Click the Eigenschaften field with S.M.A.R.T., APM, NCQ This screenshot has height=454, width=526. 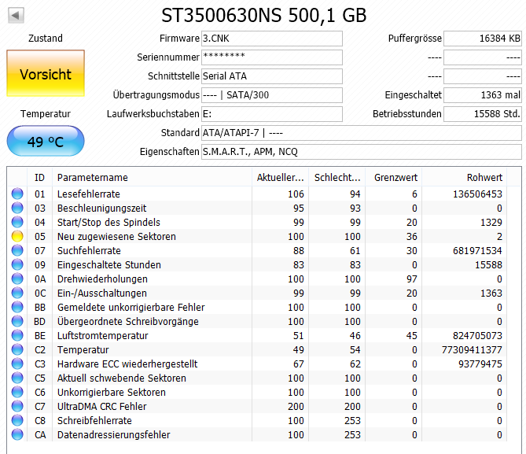362,152
